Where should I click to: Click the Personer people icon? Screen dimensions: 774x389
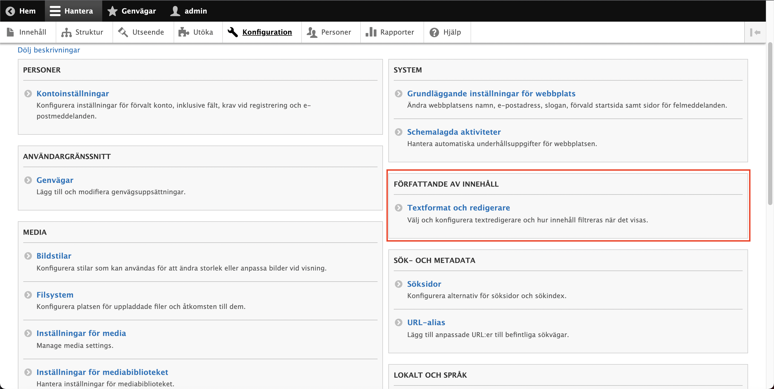pos(312,32)
